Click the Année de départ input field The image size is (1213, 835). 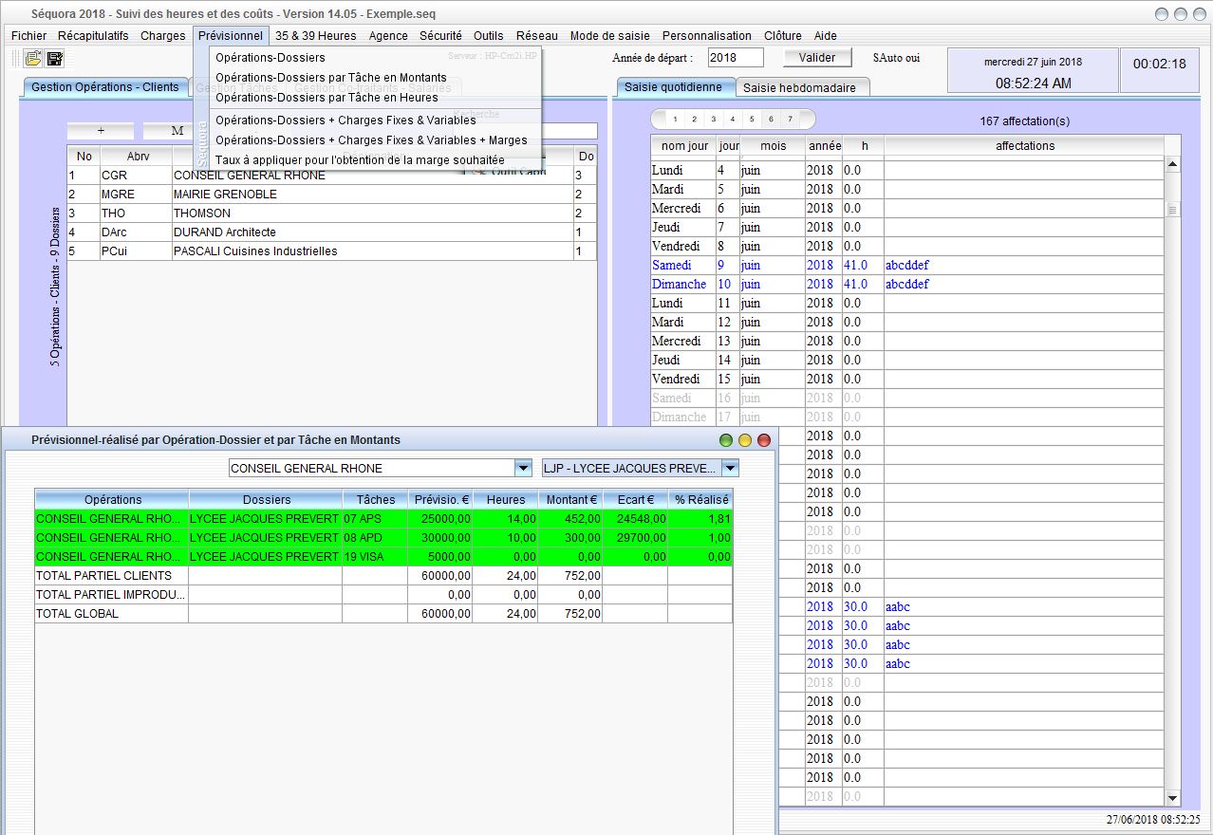pos(735,58)
